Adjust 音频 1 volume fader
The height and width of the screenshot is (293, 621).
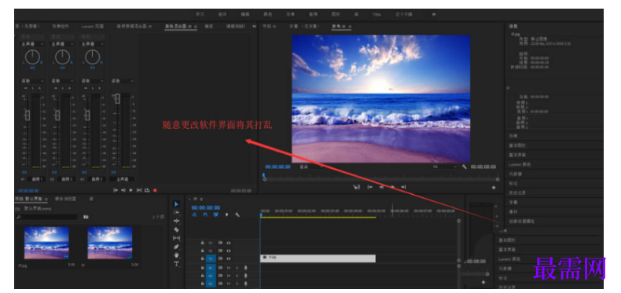coord(28,115)
